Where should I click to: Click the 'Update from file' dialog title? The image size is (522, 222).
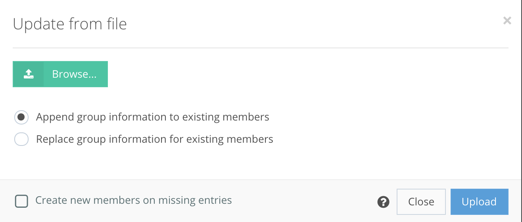pos(70,24)
